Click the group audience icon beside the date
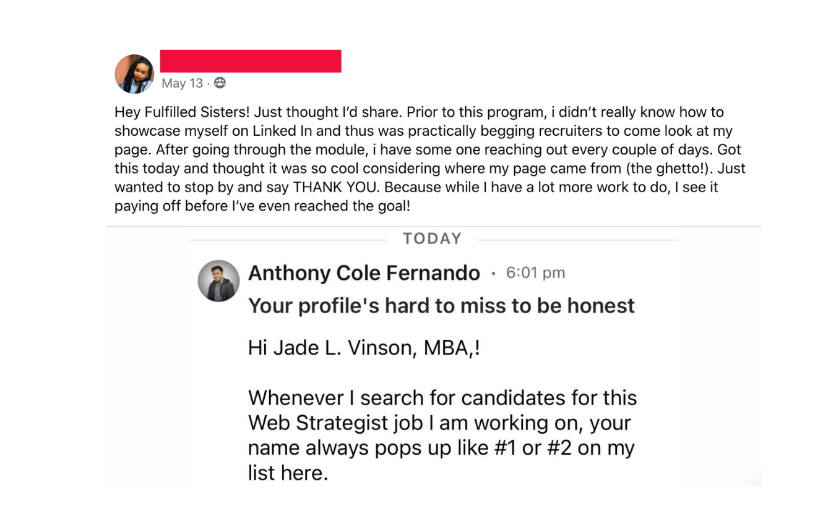Viewport: 836px width, 509px height. pyautogui.click(x=220, y=83)
